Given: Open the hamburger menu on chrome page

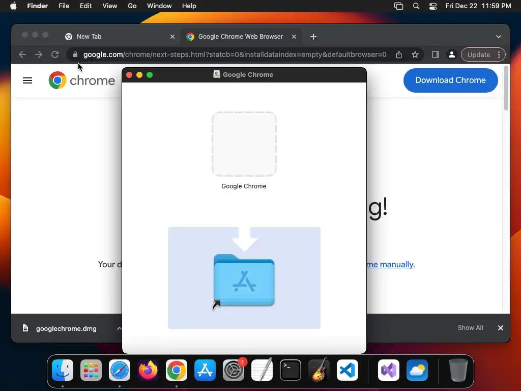Looking at the screenshot, I should [x=27, y=80].
